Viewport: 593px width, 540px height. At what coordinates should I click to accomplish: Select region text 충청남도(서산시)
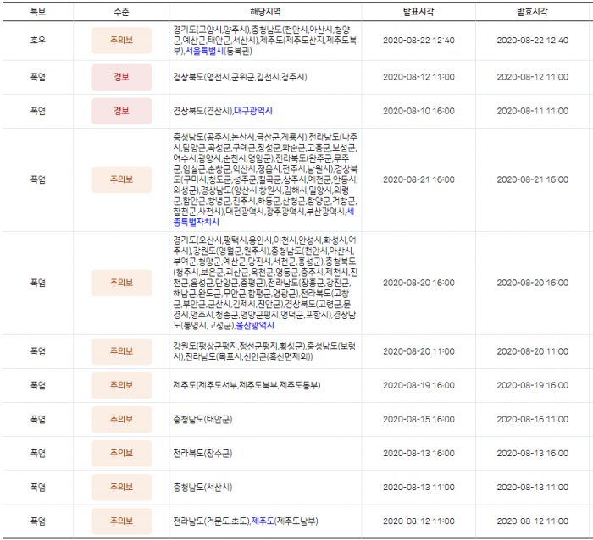pos(202,487)
